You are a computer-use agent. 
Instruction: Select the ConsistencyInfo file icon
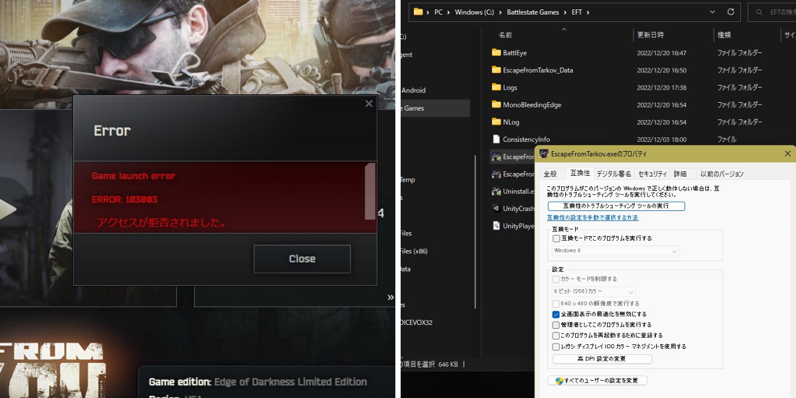(496, 139)
